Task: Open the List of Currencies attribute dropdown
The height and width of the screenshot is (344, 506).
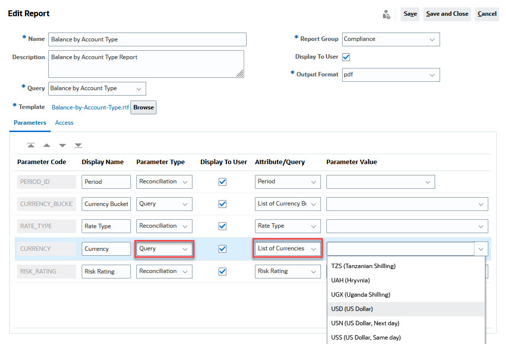Action: (x=288, y=249)
